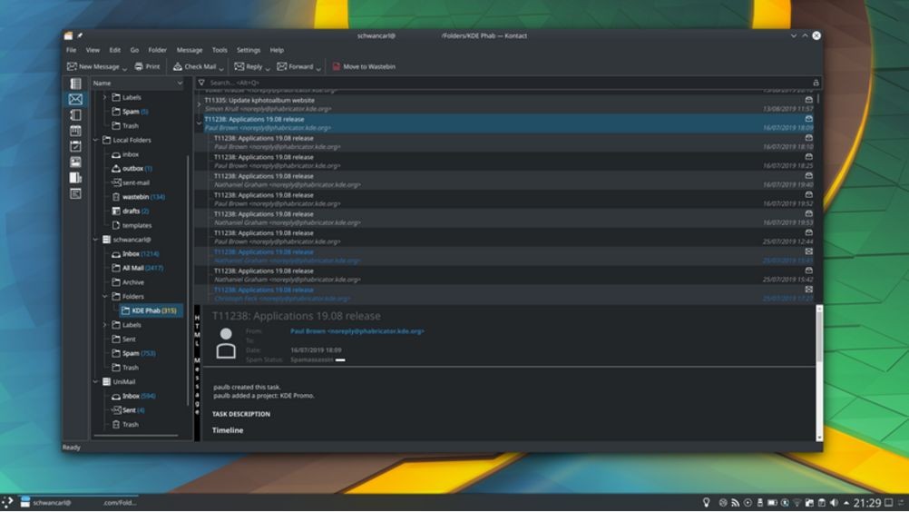Click the sender avatar placeholder in message header
Image resolution: width=909 pixels, height=512 pixels.
226,343
